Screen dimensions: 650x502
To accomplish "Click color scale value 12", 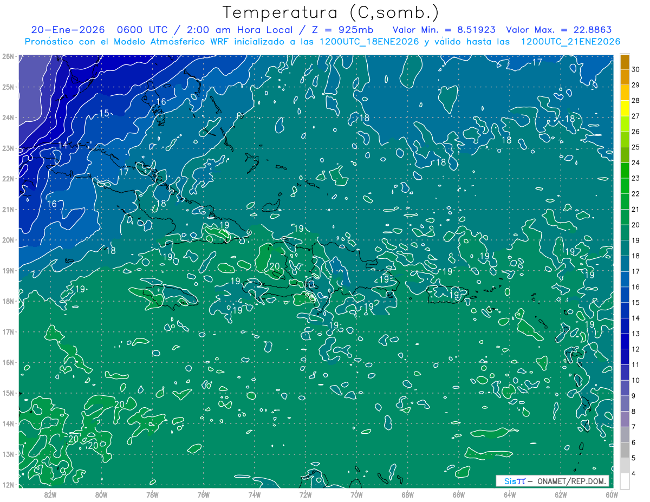I will pyautogui.click(x=636, y=349).
